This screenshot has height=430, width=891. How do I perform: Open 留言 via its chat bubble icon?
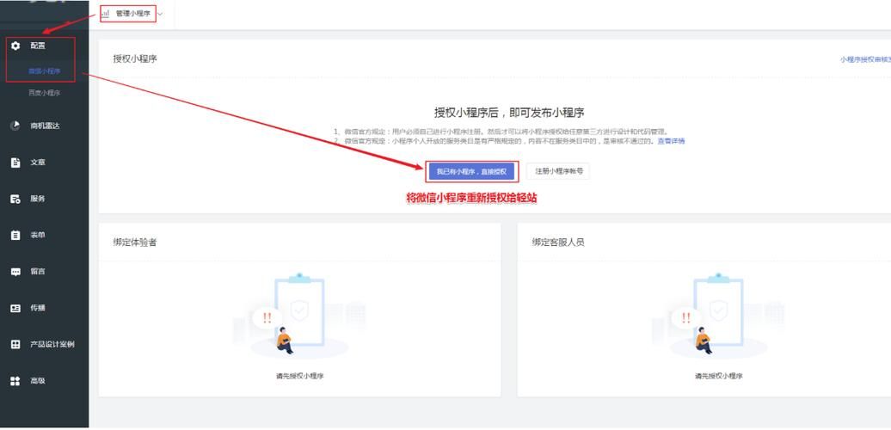click(15, 272)
